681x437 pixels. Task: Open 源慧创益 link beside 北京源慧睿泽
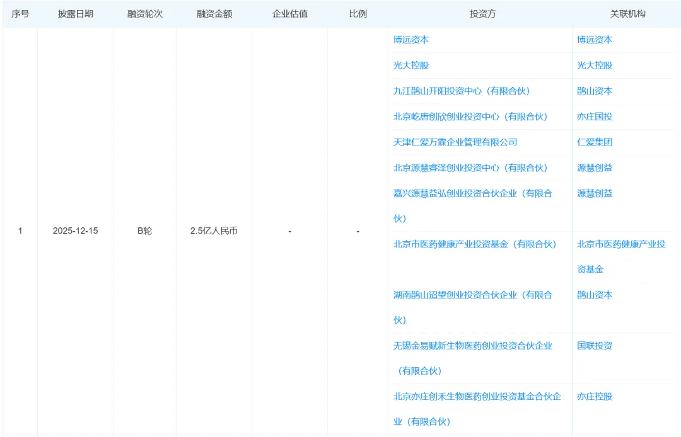[595, 167]
